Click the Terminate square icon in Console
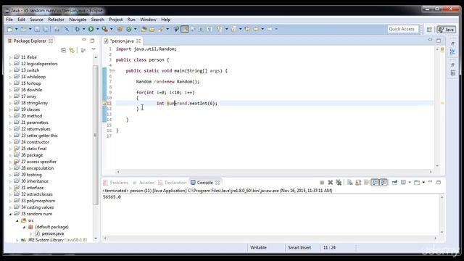 tap(322, 183)
